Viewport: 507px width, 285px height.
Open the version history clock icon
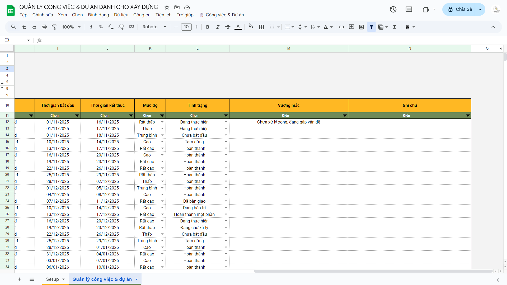pos(393,9)
